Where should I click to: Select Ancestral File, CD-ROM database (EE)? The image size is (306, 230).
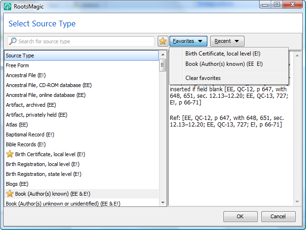point(81,85)
